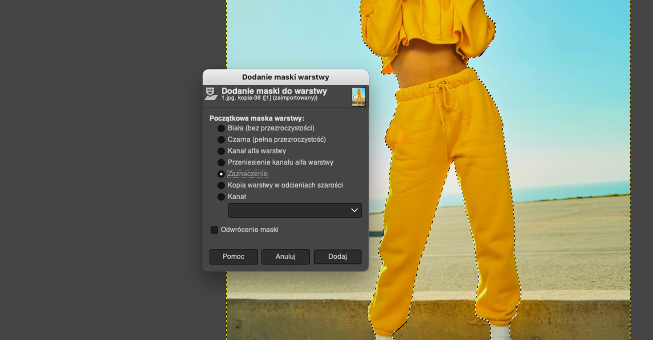Click the layer preview thumbnail in dialog
The height and width of the screenshot is (340, 653).
coord(359,97)
